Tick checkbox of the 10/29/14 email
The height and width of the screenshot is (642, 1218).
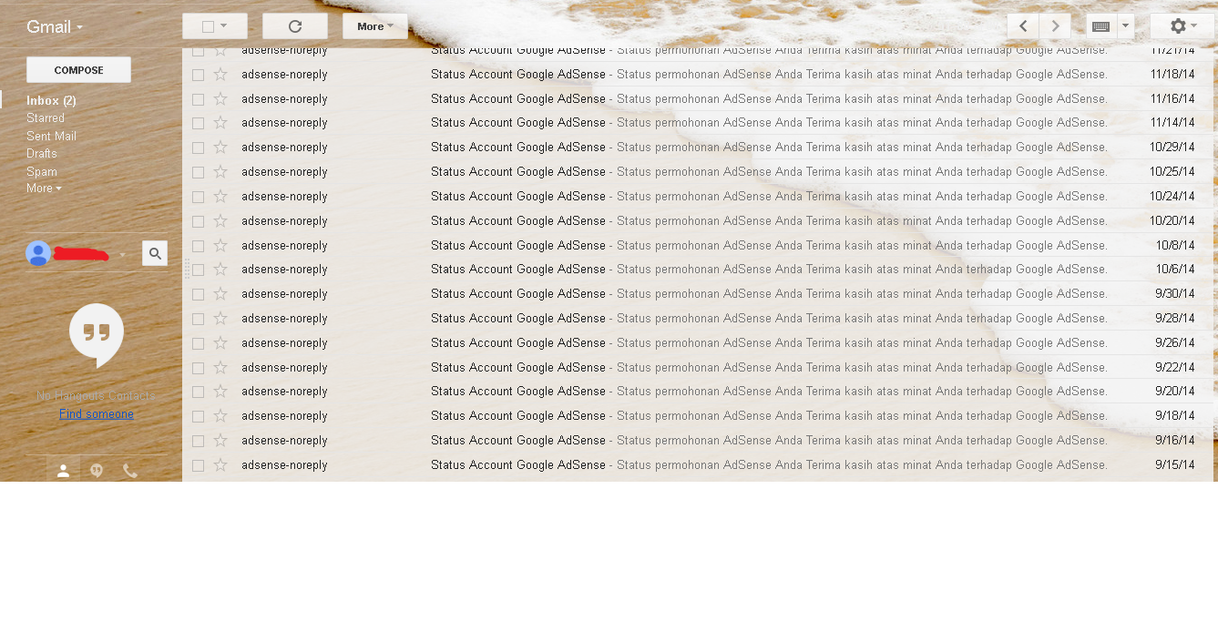pos(198,148)
